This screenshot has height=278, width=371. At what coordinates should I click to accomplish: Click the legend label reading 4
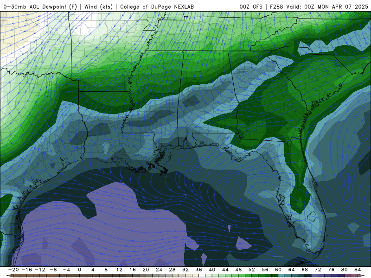pos(93,270)
